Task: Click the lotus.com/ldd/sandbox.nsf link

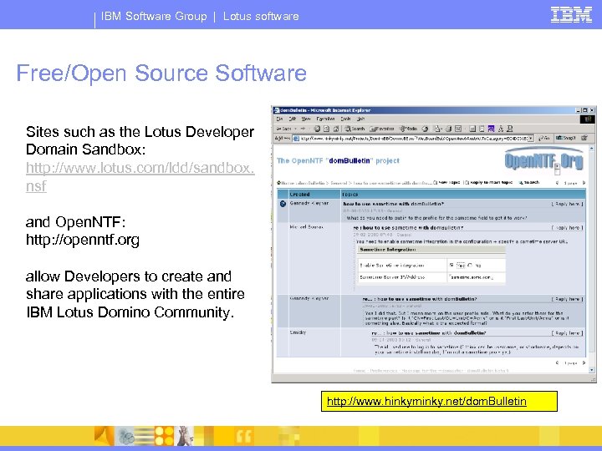Action: click(140, 176)
